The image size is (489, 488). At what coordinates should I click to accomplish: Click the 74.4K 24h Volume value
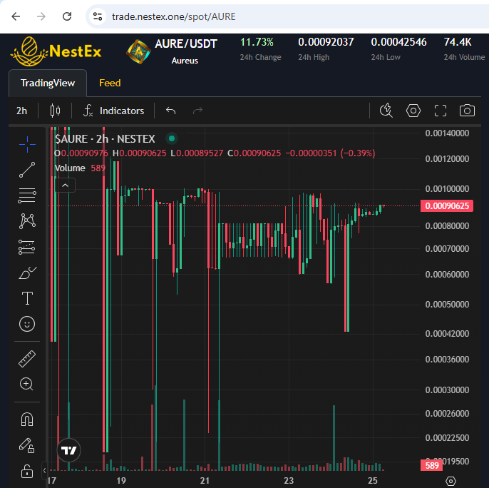(458, 42)
